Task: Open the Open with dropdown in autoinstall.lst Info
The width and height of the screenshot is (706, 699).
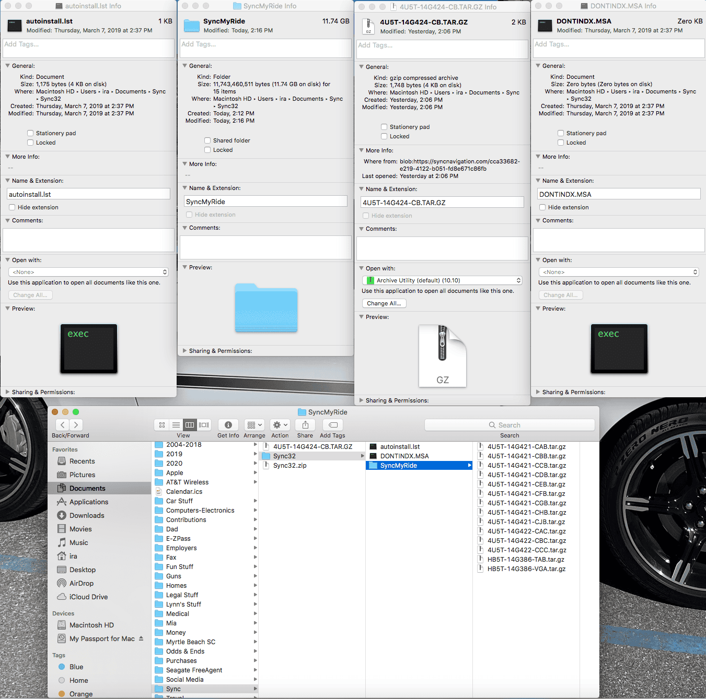Action: tap(89, 272)
